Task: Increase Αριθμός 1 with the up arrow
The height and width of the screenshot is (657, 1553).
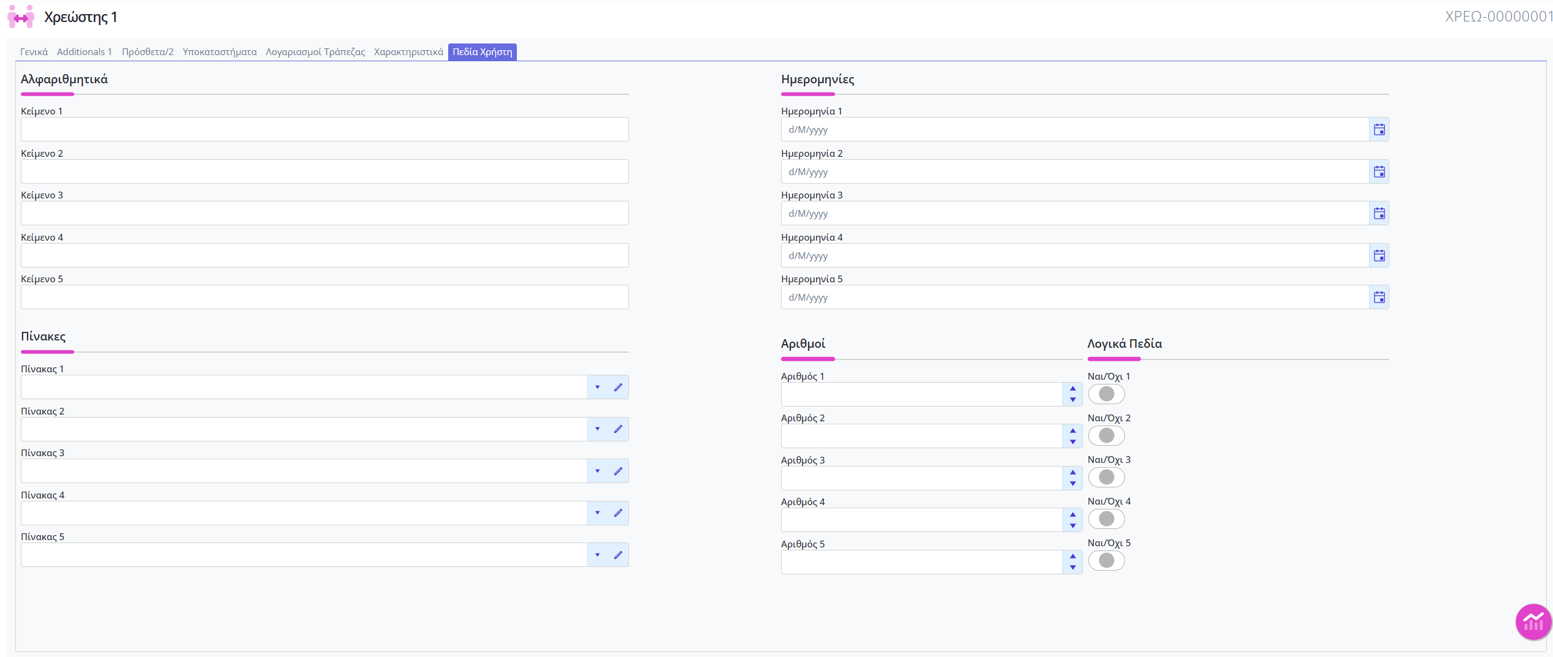Action: coord(1072,389)
